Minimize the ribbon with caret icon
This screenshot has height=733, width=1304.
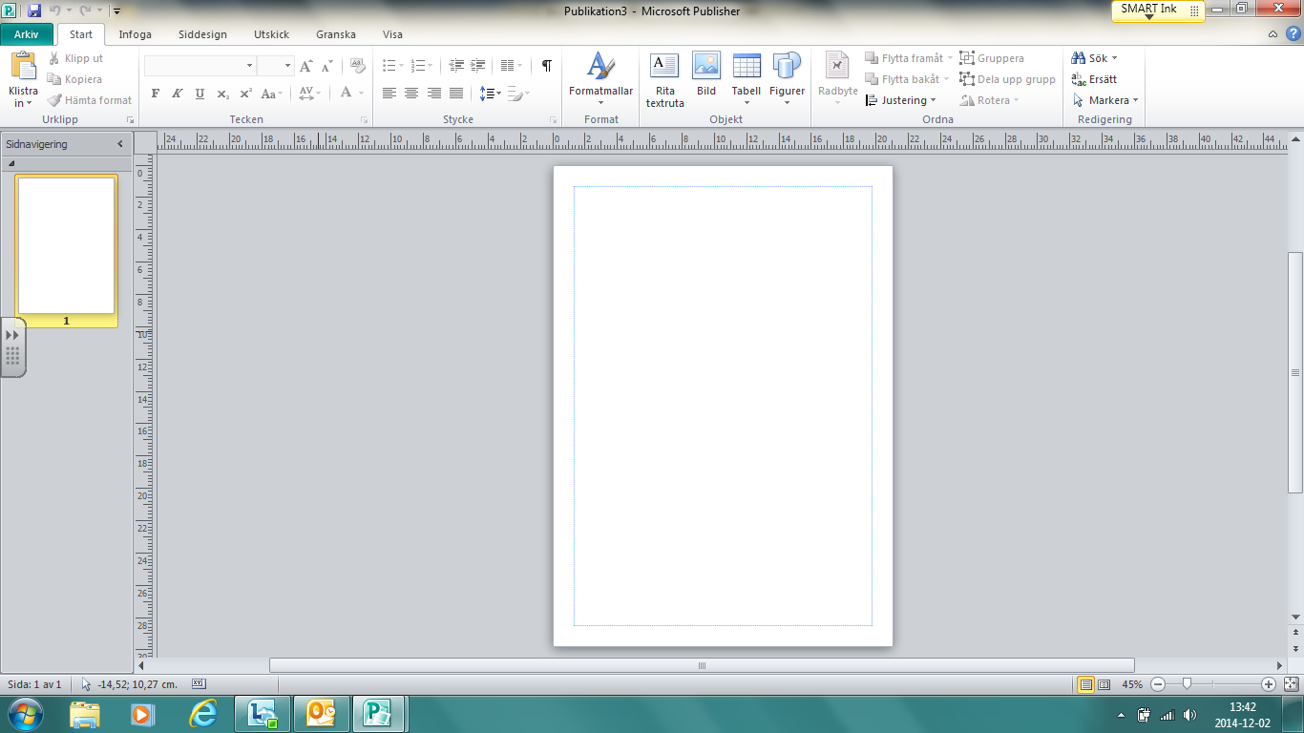(1273, 34)
